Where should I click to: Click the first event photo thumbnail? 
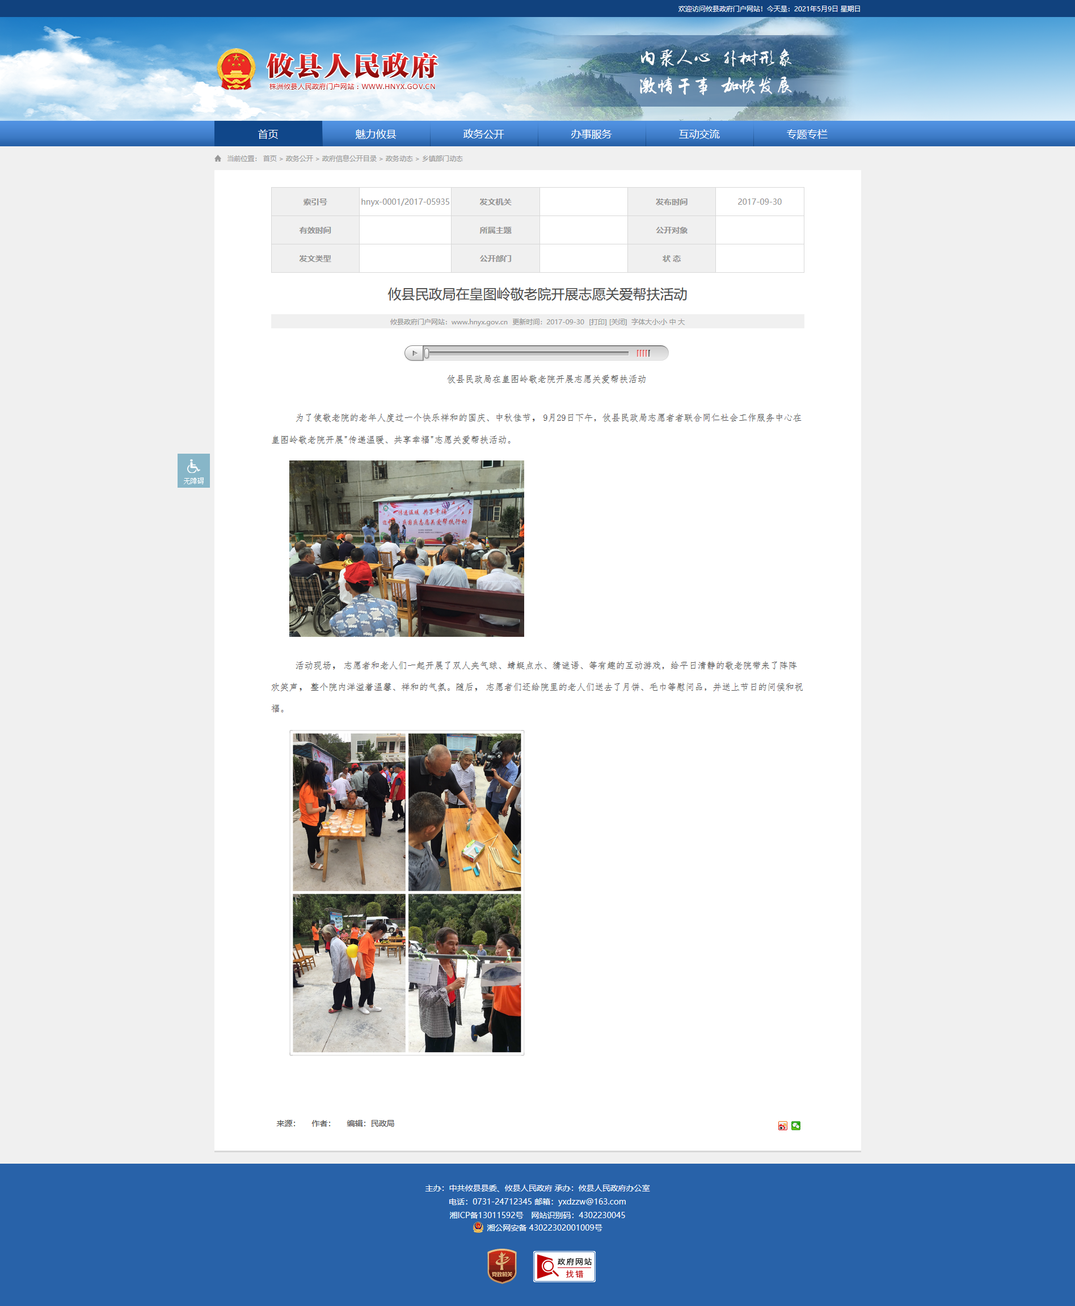[x=406, y=548]
